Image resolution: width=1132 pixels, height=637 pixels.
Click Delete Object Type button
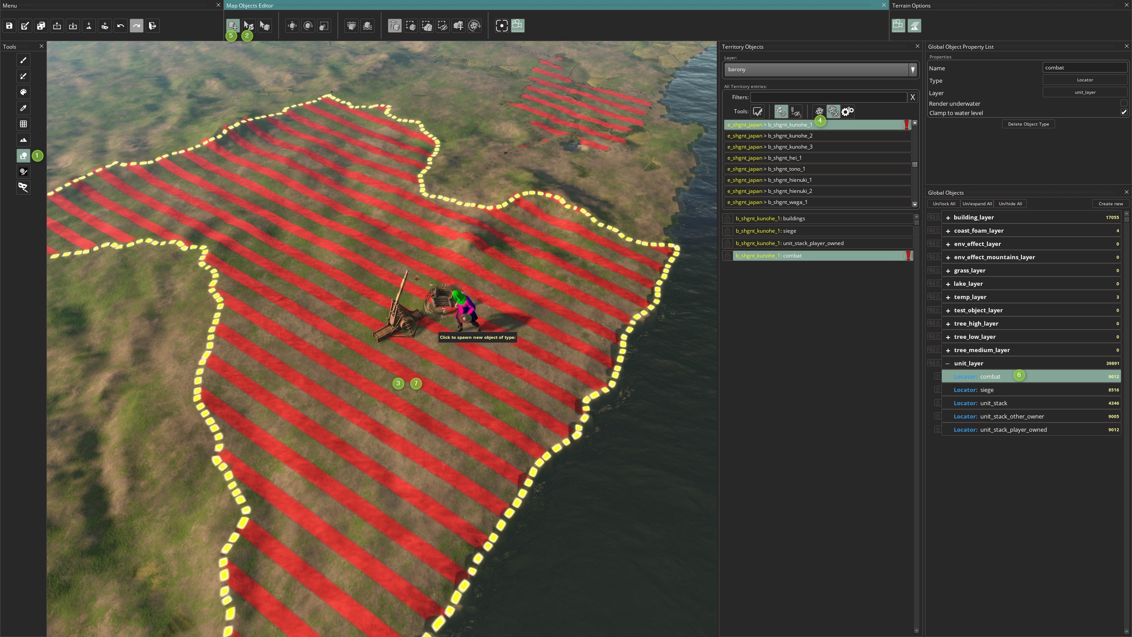[1028, 124]
